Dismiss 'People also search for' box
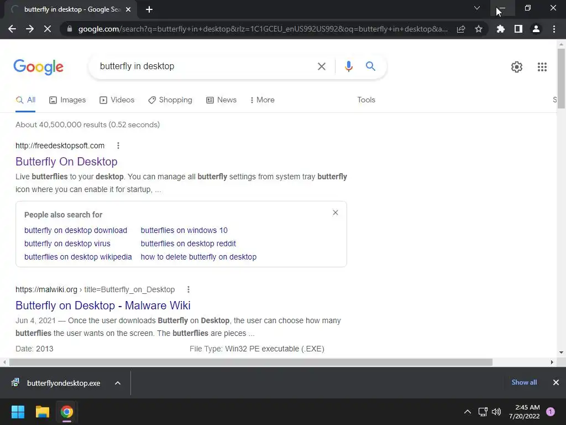 tap(336, 212)
